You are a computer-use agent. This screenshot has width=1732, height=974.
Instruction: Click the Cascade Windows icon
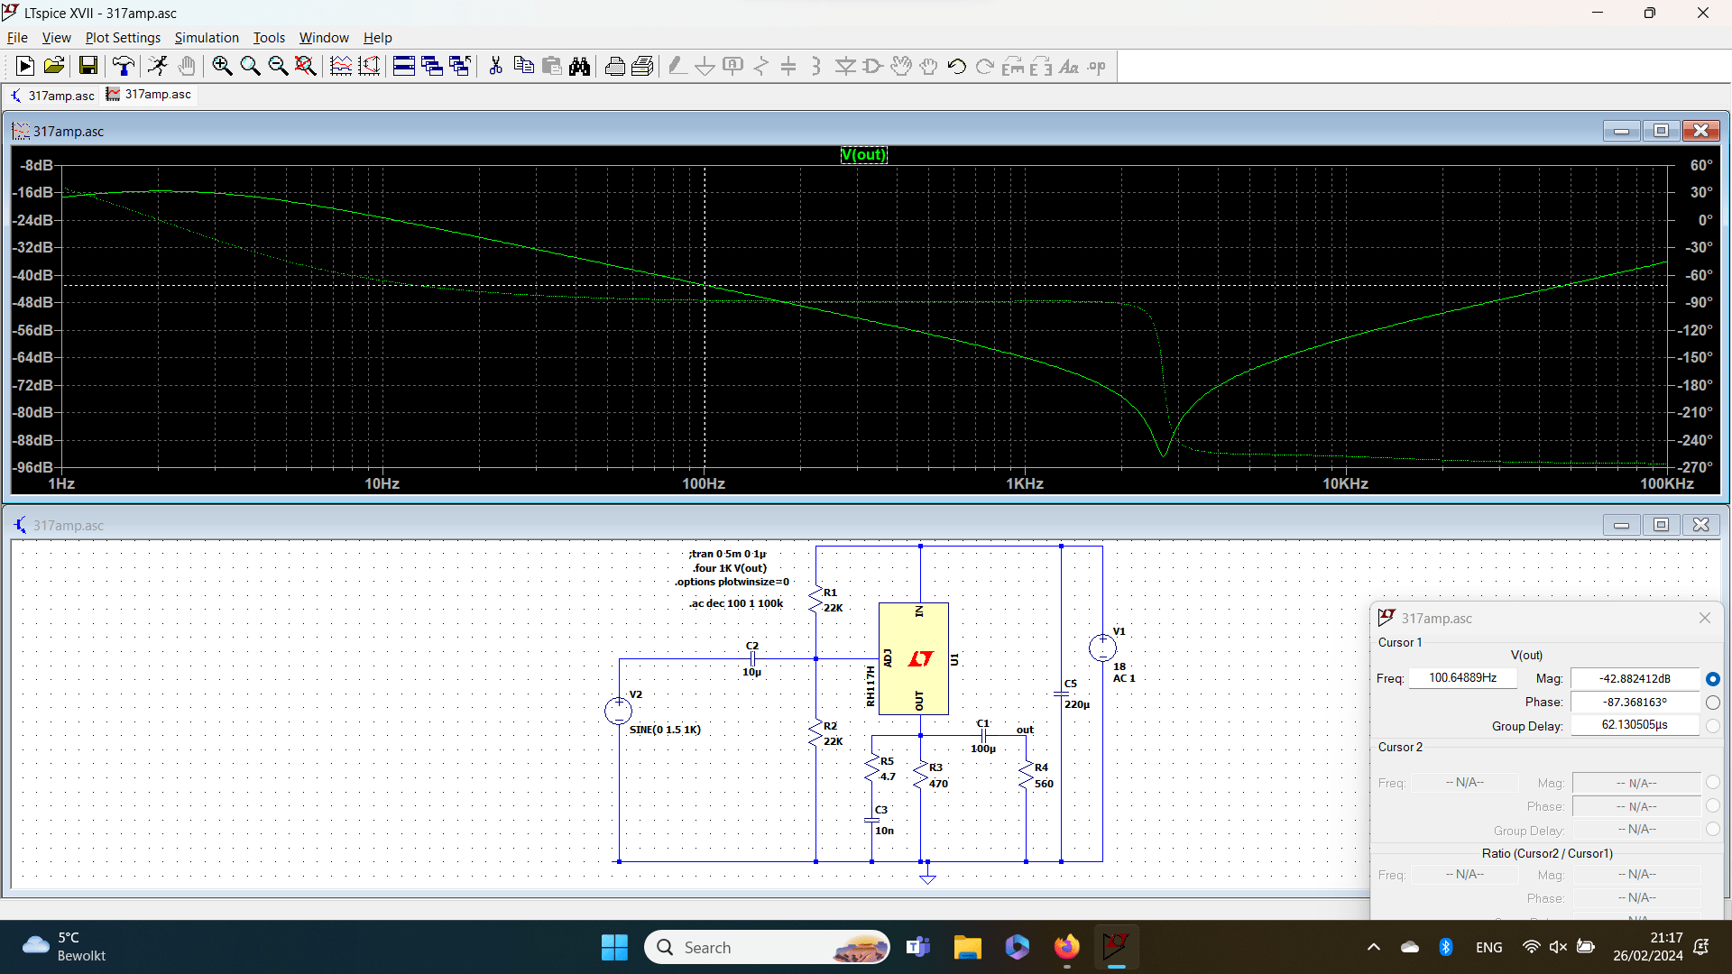click(432, 66)
